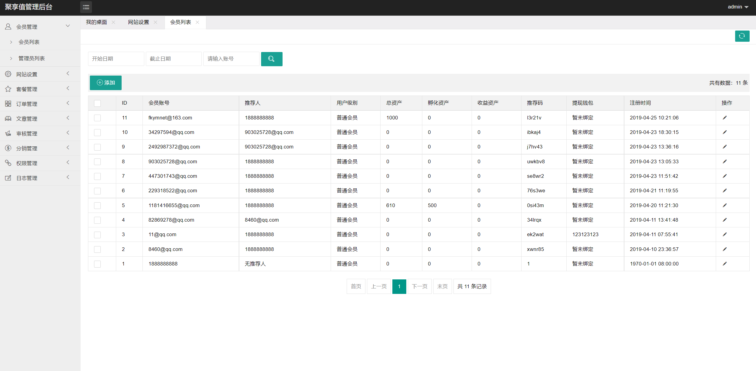Click the 订单管理 grid icon in sidebar
756x371 pixels.
coord(8,104)
